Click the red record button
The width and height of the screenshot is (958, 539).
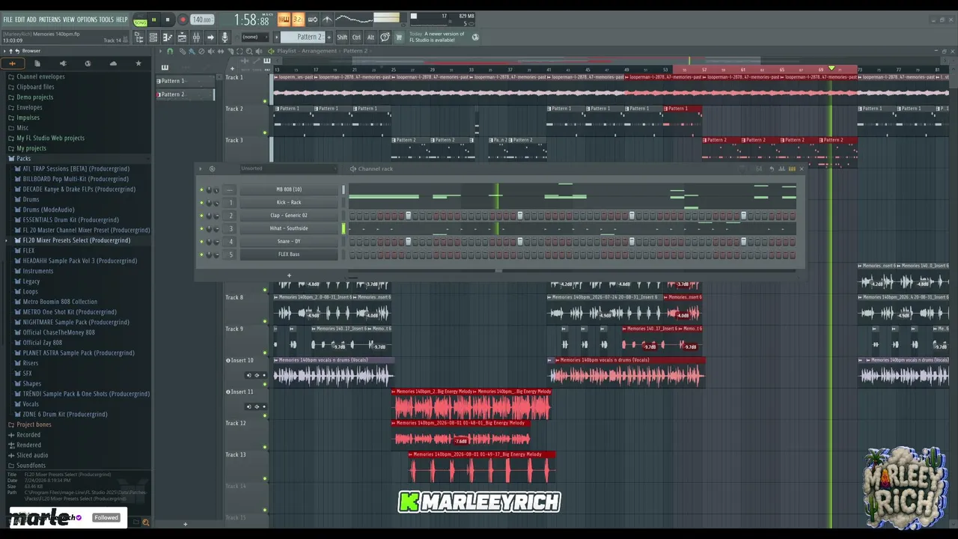(183, 20)
